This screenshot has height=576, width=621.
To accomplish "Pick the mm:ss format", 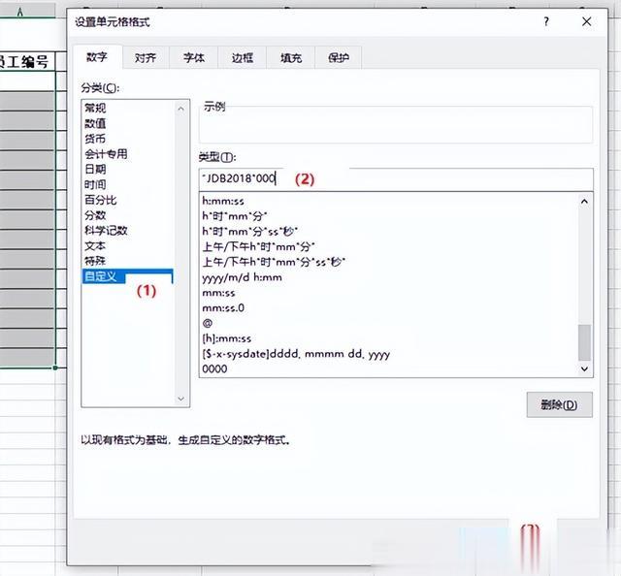I will 218,293.
